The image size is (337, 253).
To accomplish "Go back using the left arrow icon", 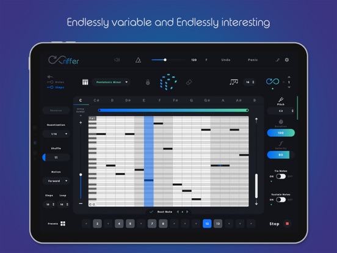I will [50, 76].
